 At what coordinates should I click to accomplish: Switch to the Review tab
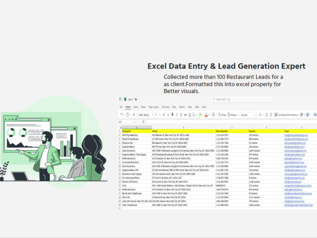(x=182, y=107)
